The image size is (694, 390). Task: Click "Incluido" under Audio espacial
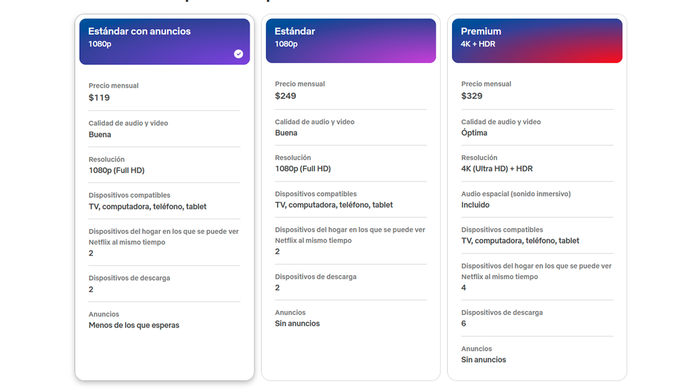point(475,205)
